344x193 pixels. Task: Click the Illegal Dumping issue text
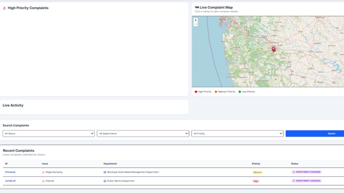54,172
